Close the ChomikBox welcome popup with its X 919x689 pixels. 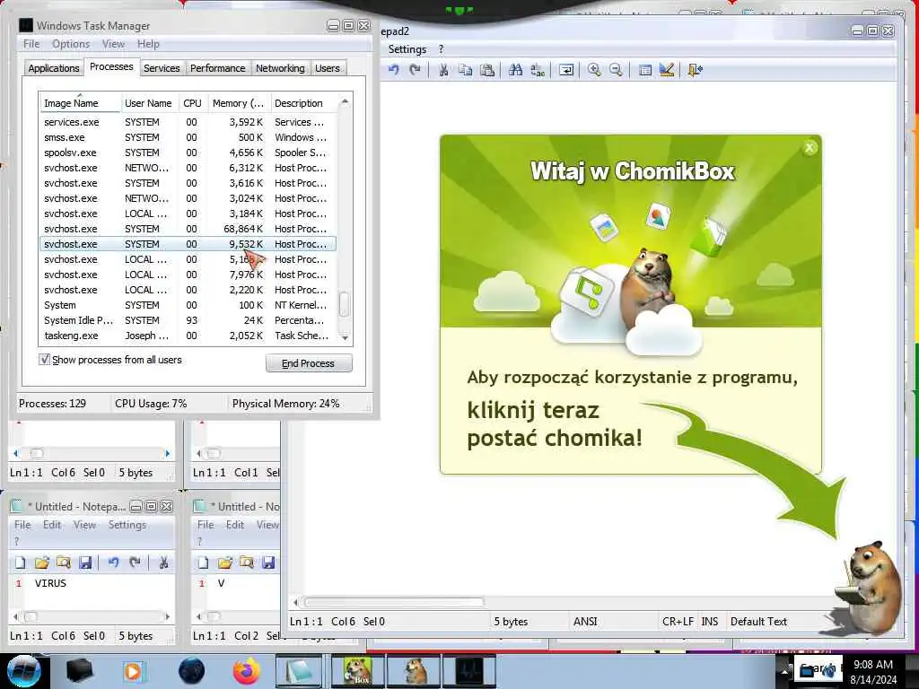pos(810,148)
